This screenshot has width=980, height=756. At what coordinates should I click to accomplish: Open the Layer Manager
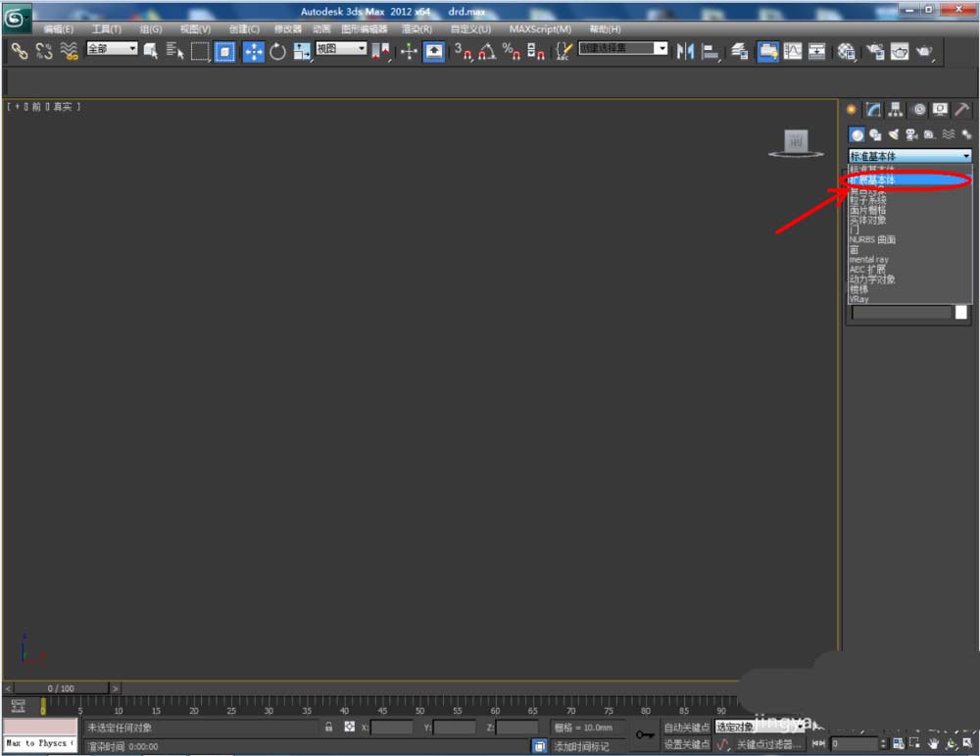point(739,51)
